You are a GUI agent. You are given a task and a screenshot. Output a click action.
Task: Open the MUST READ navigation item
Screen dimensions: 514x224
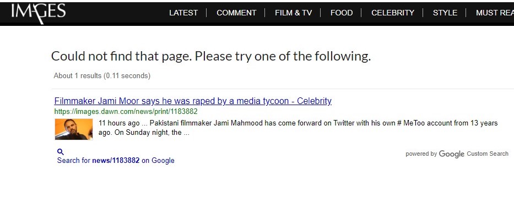coord(495,13)
